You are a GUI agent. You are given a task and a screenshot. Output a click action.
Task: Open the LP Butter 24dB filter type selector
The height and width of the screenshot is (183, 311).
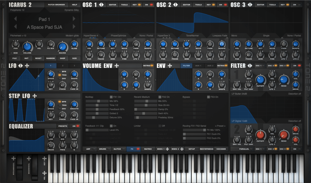239,94
